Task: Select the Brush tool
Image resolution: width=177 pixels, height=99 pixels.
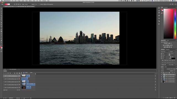Action: [1, 21]
